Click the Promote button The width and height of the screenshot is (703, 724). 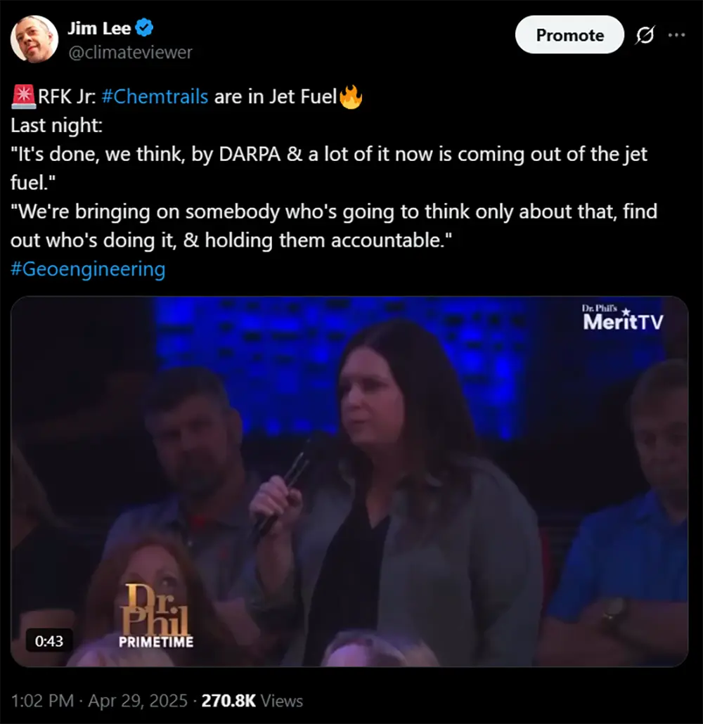(569, 34)
